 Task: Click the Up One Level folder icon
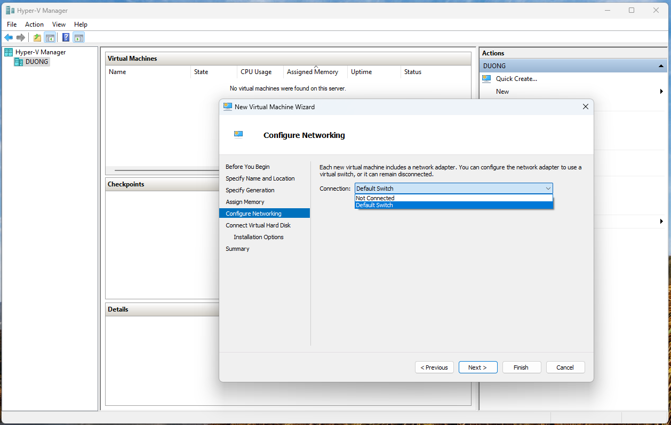pyautogui.click(x=37, y=37)
